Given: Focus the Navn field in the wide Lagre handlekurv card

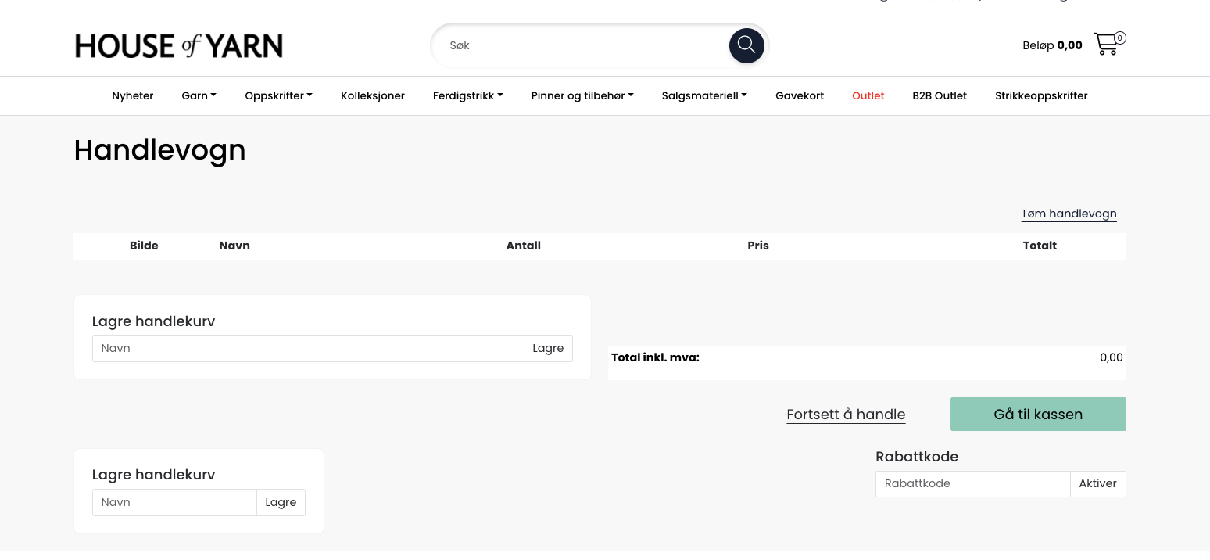Looking at the screenshot, I should pos(308,348).
